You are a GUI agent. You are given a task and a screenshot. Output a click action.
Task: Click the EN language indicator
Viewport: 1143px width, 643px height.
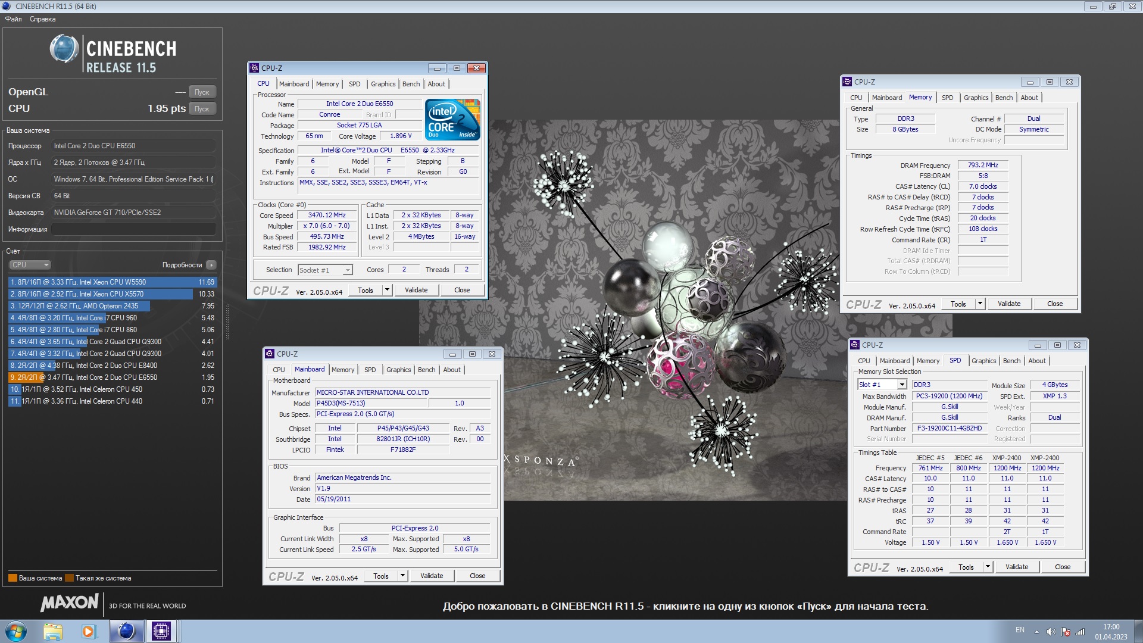click(1020, 630)
